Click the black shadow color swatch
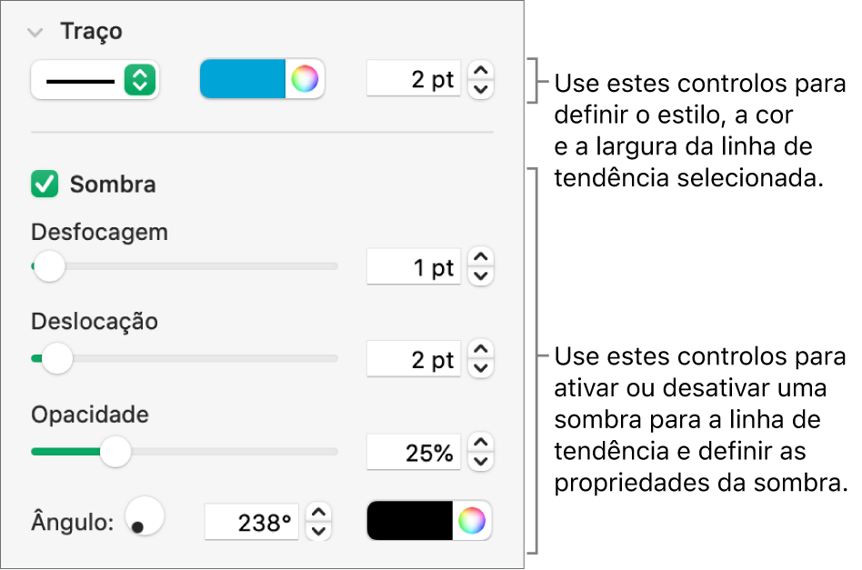Screen dimensions: 862x570 click(410, 521)
